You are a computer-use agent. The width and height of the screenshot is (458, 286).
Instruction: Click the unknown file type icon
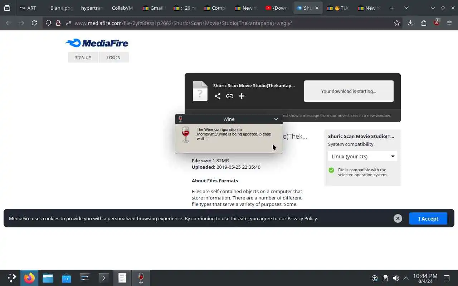(200, 91)
